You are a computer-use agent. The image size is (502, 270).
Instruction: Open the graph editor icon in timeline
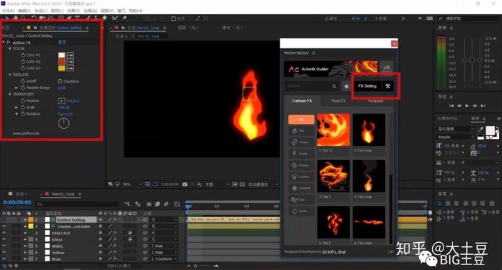click(x=177, y=204)
